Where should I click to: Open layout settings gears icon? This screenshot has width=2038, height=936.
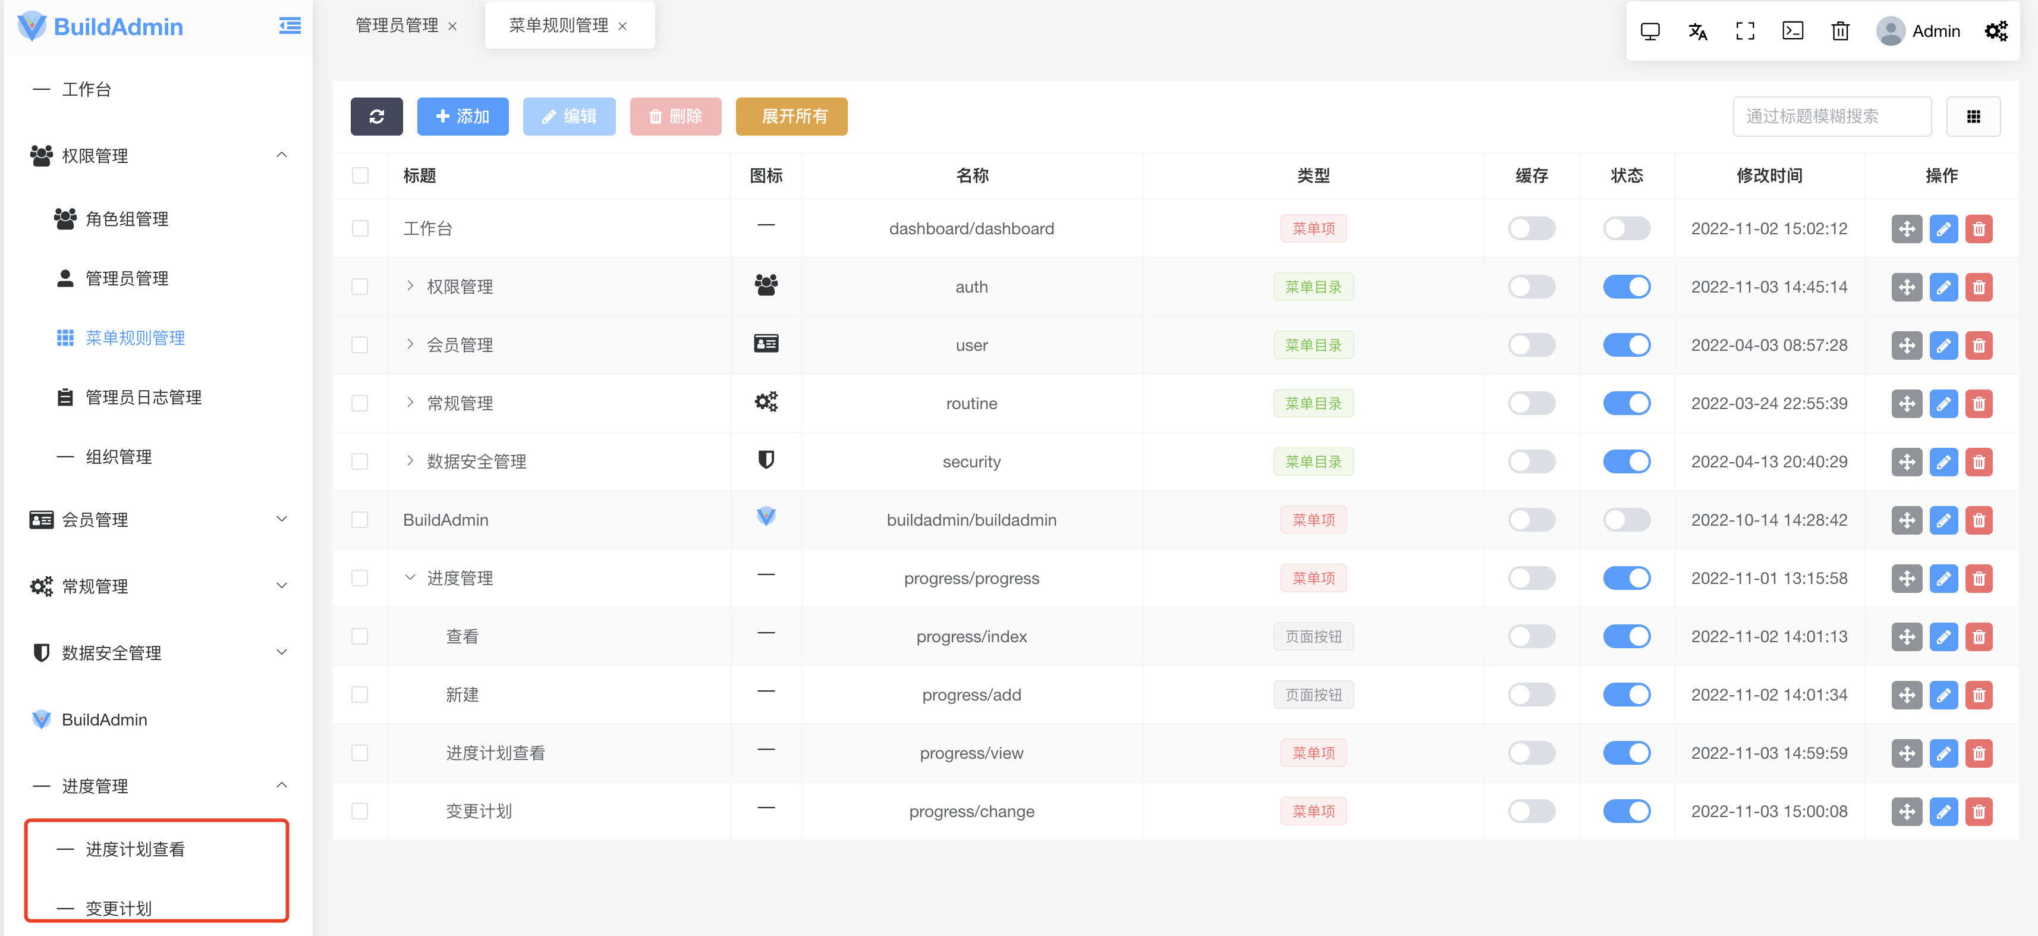pos(1995,31)
